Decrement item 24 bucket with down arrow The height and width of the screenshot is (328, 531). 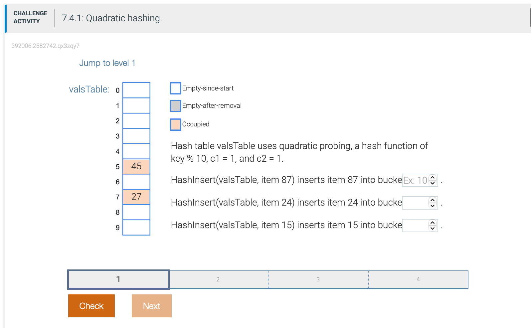click(433, 206)
